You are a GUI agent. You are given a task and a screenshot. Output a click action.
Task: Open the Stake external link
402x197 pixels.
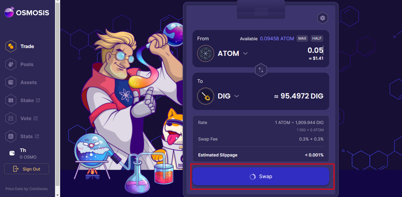[x=38, y=100]
